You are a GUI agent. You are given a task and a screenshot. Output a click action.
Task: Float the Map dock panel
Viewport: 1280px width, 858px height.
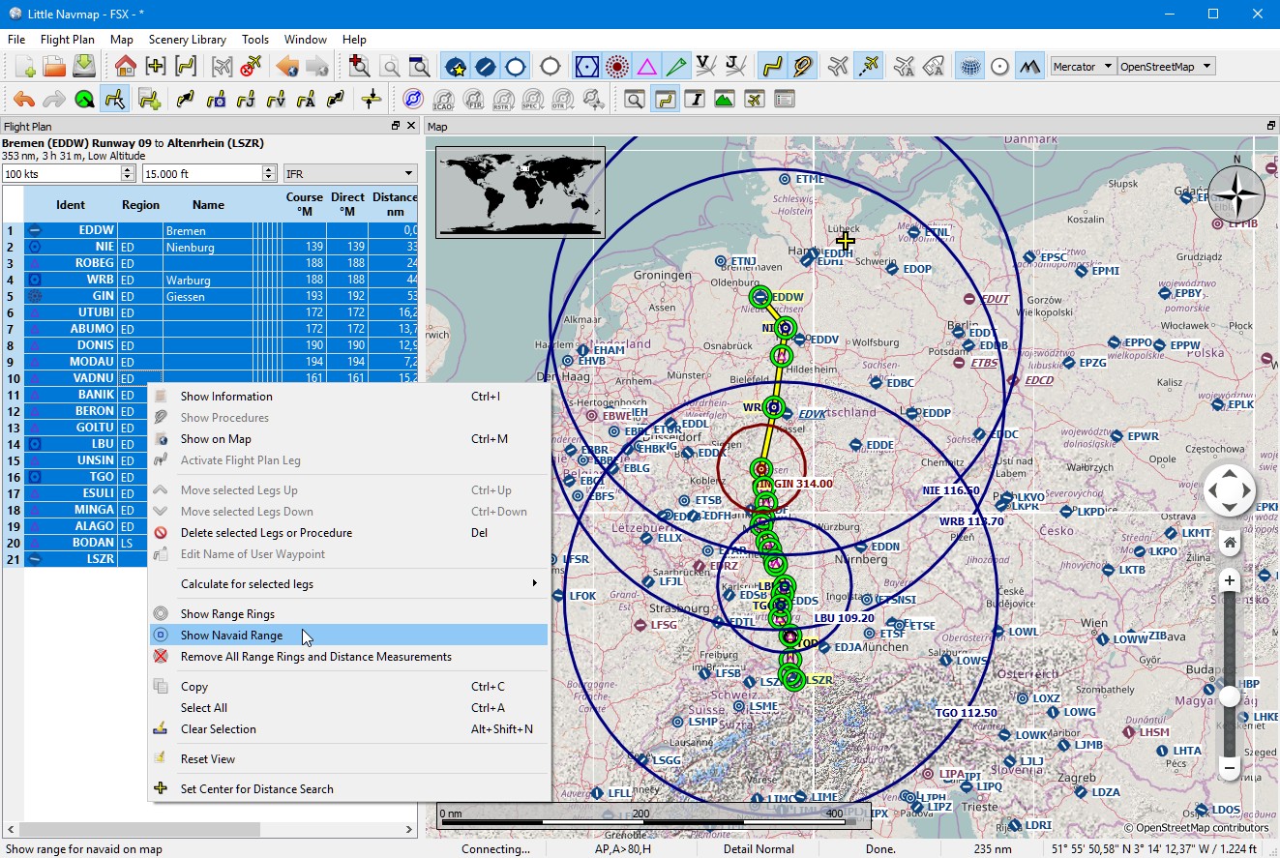pyautogui.click(x=1270, y=126)
